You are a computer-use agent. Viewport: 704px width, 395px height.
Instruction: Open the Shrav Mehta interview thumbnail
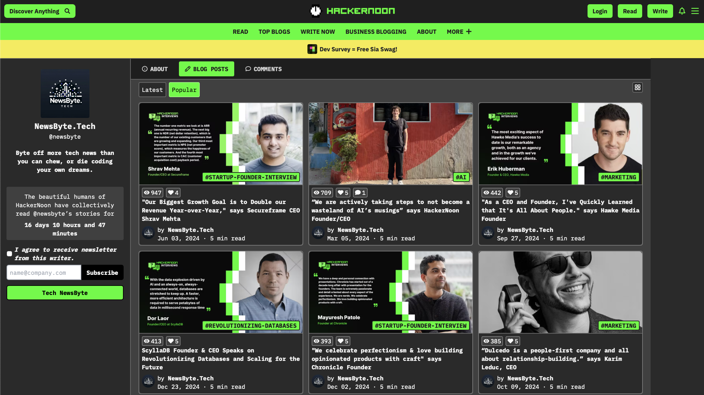(221, 144)
